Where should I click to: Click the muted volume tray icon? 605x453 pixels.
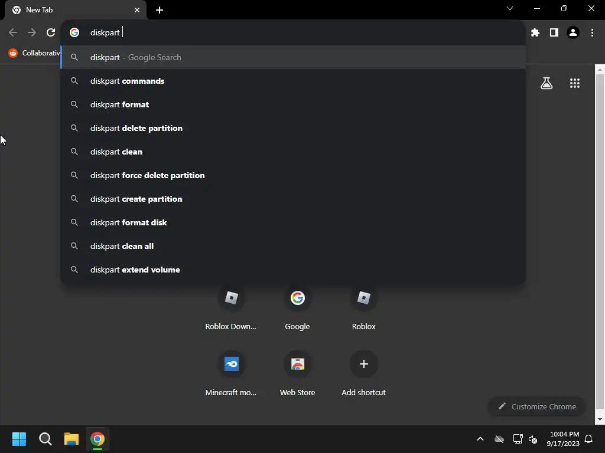point(533,439)
